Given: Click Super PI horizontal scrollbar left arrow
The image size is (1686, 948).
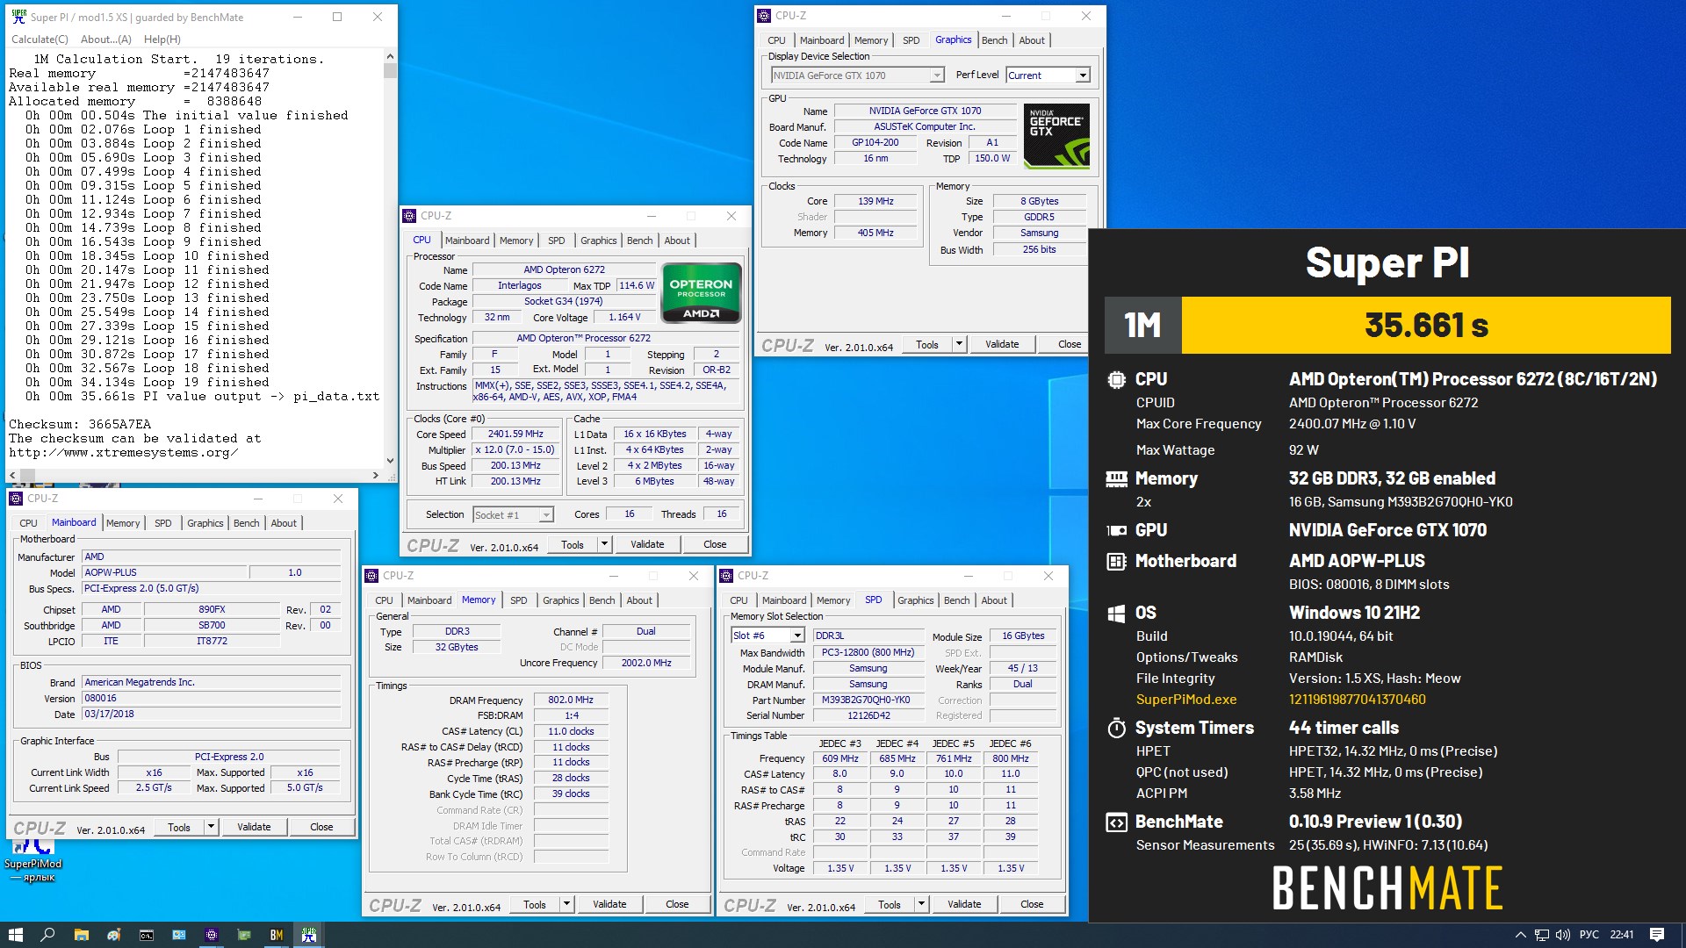Looking at the screenshot, I should 13,475.
